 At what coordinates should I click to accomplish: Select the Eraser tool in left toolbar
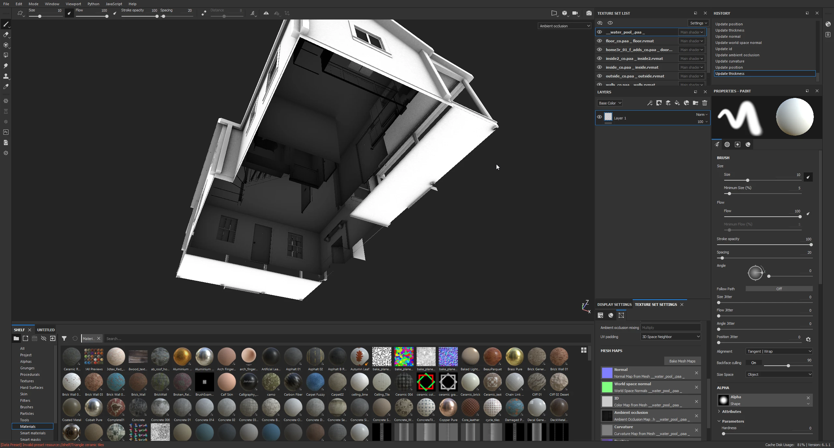(6, 35)
